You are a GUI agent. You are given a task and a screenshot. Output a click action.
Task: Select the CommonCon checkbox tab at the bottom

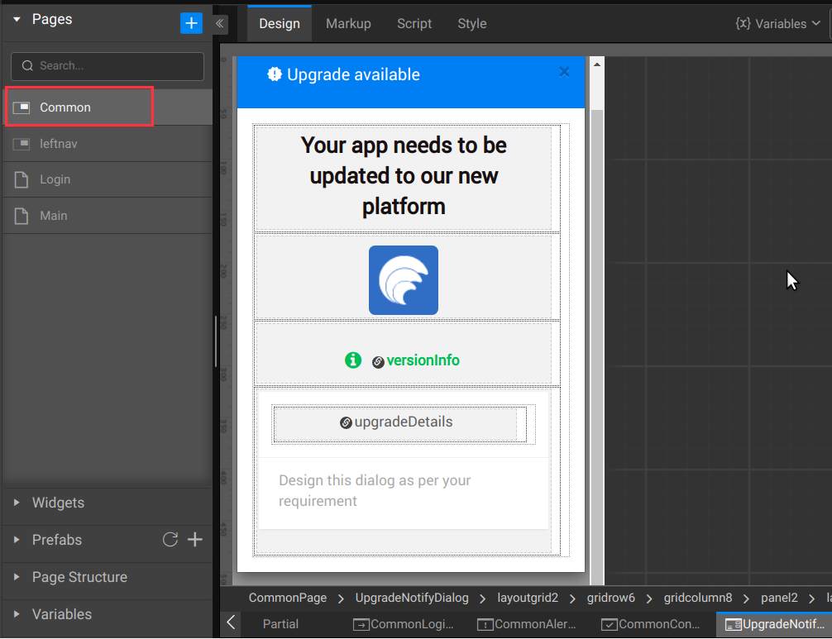pyautogui.click(x=610, y=624)
